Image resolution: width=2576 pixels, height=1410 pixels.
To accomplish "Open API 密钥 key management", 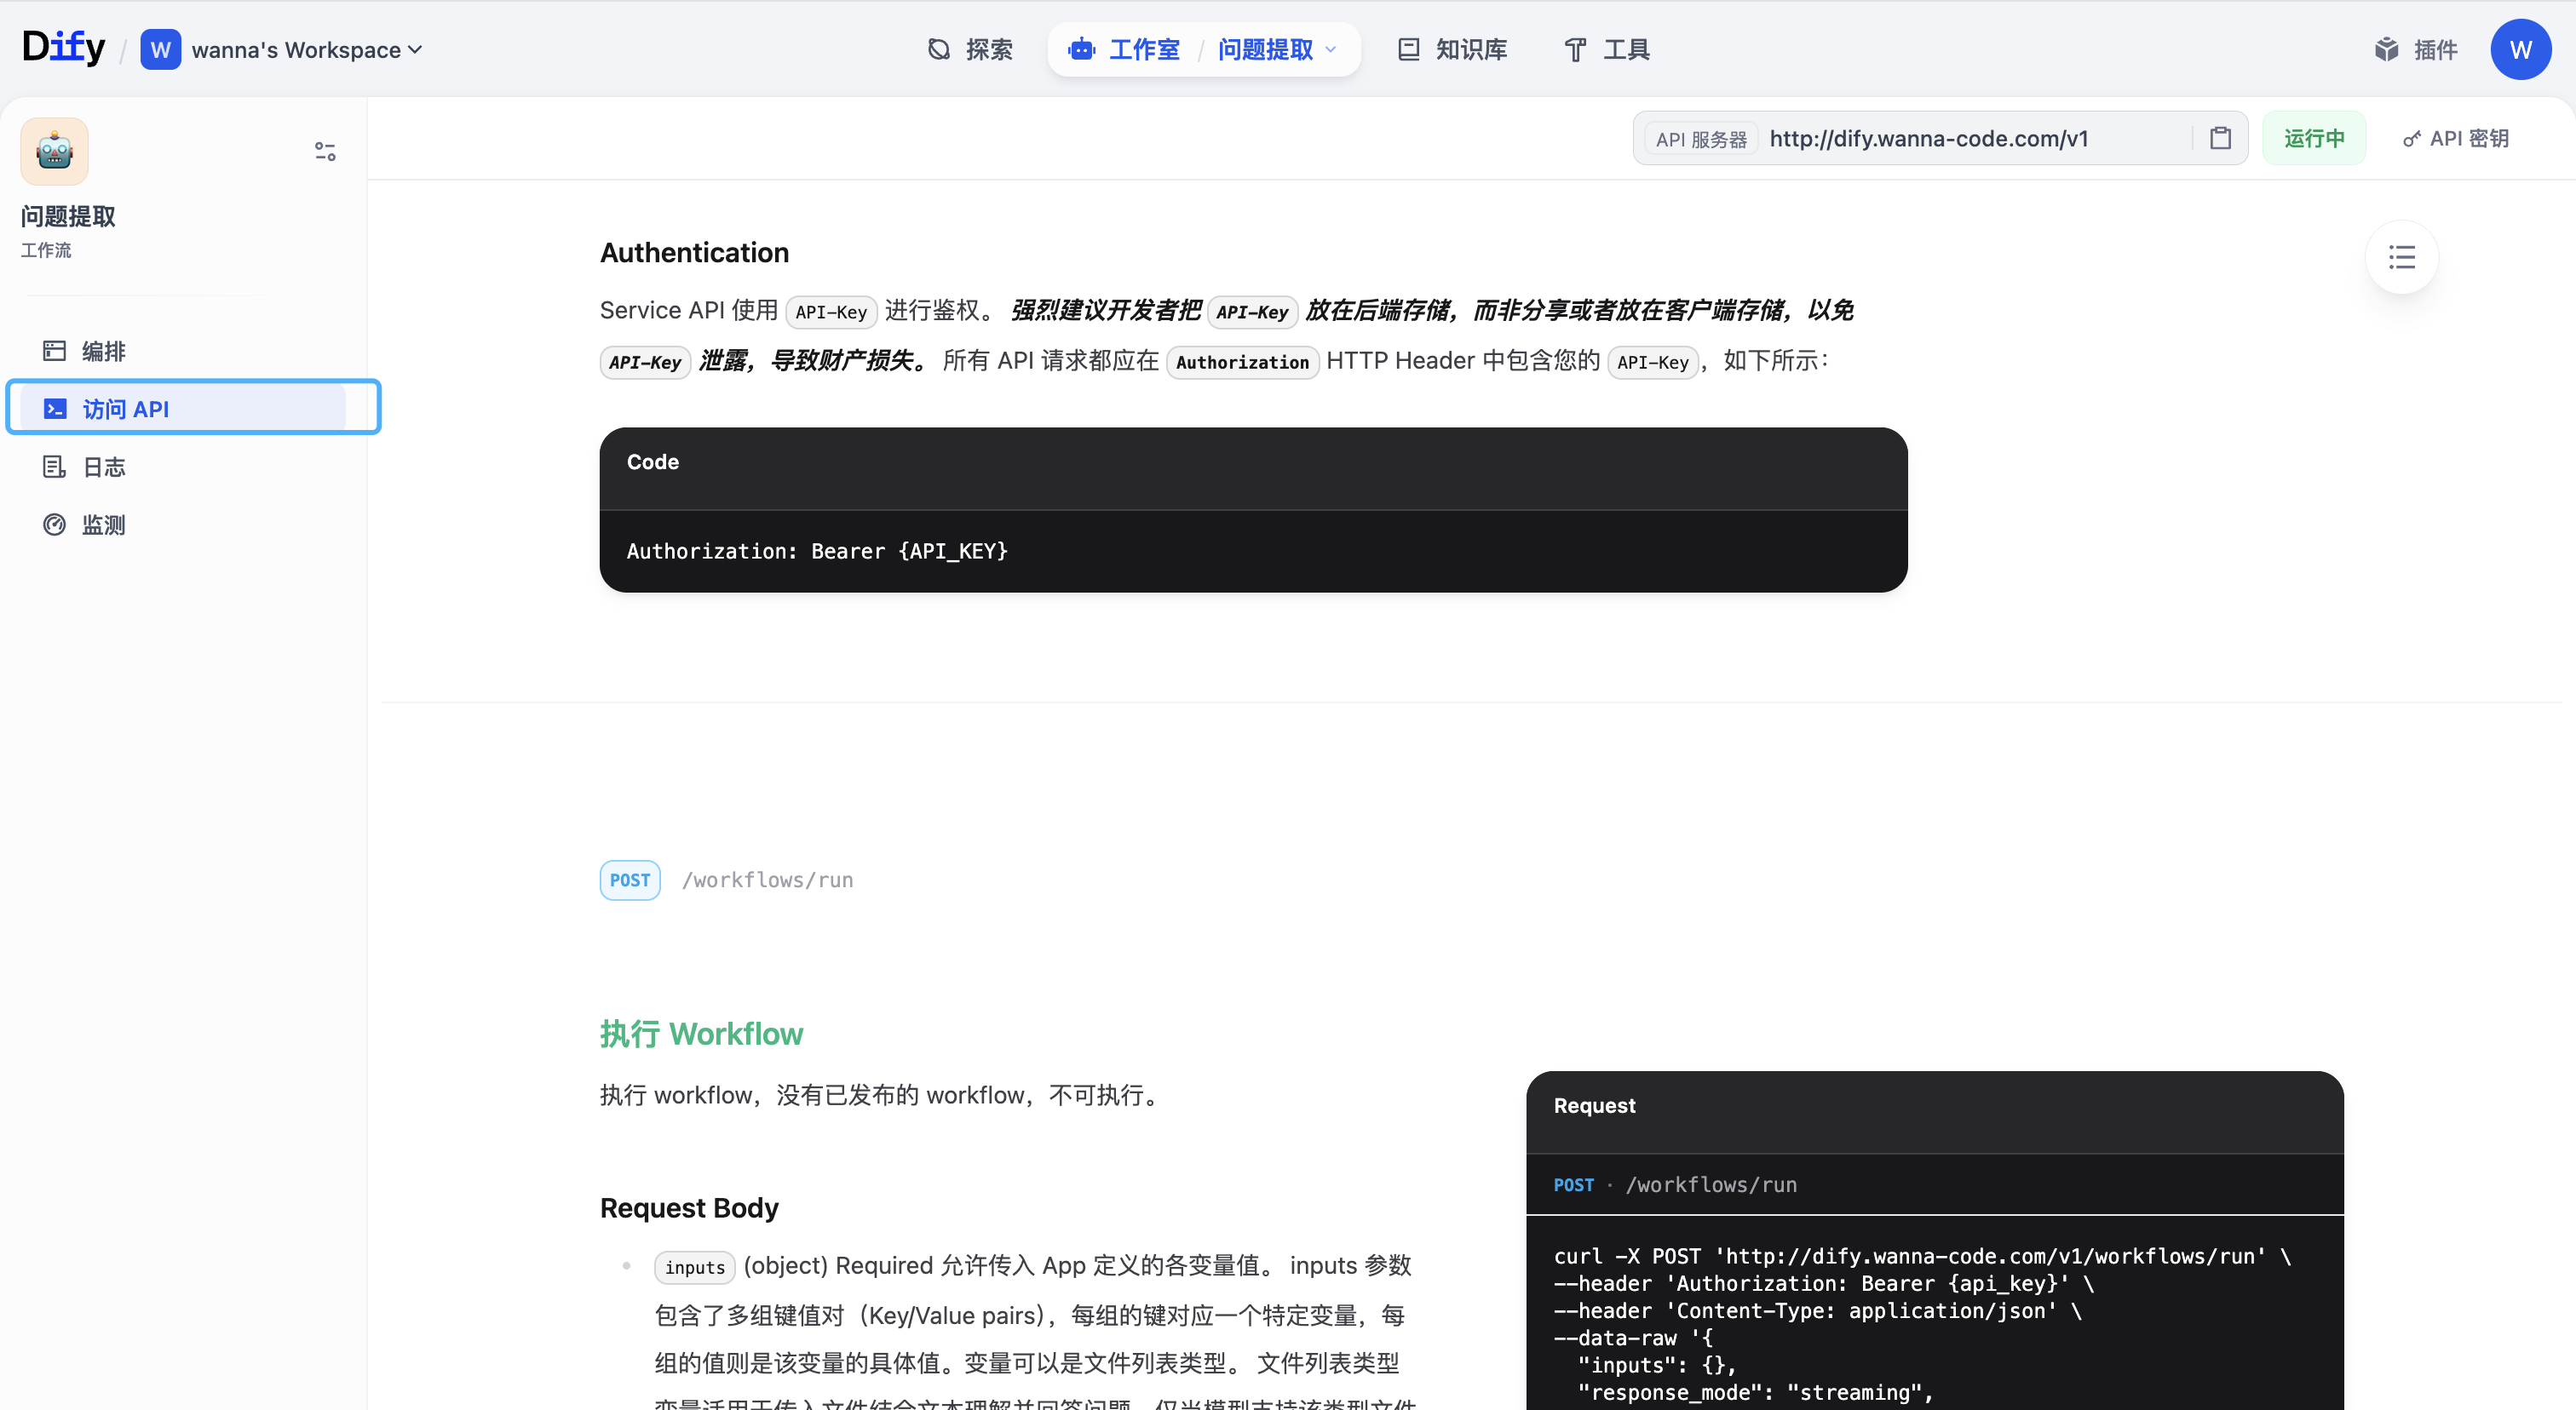I will point(2456,138).
